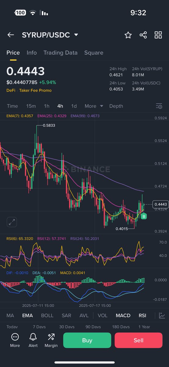Image resolution: width=169 pixels, height=367 pixels.
Task: Select the 4h interval
Action: coord(60,106)
